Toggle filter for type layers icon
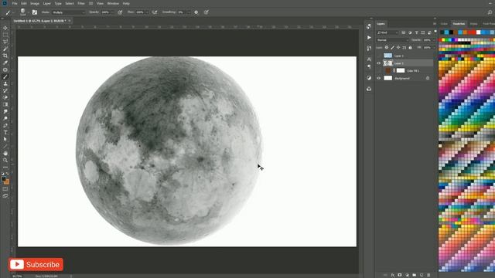 pyautogui.click(x=417, y=32)
